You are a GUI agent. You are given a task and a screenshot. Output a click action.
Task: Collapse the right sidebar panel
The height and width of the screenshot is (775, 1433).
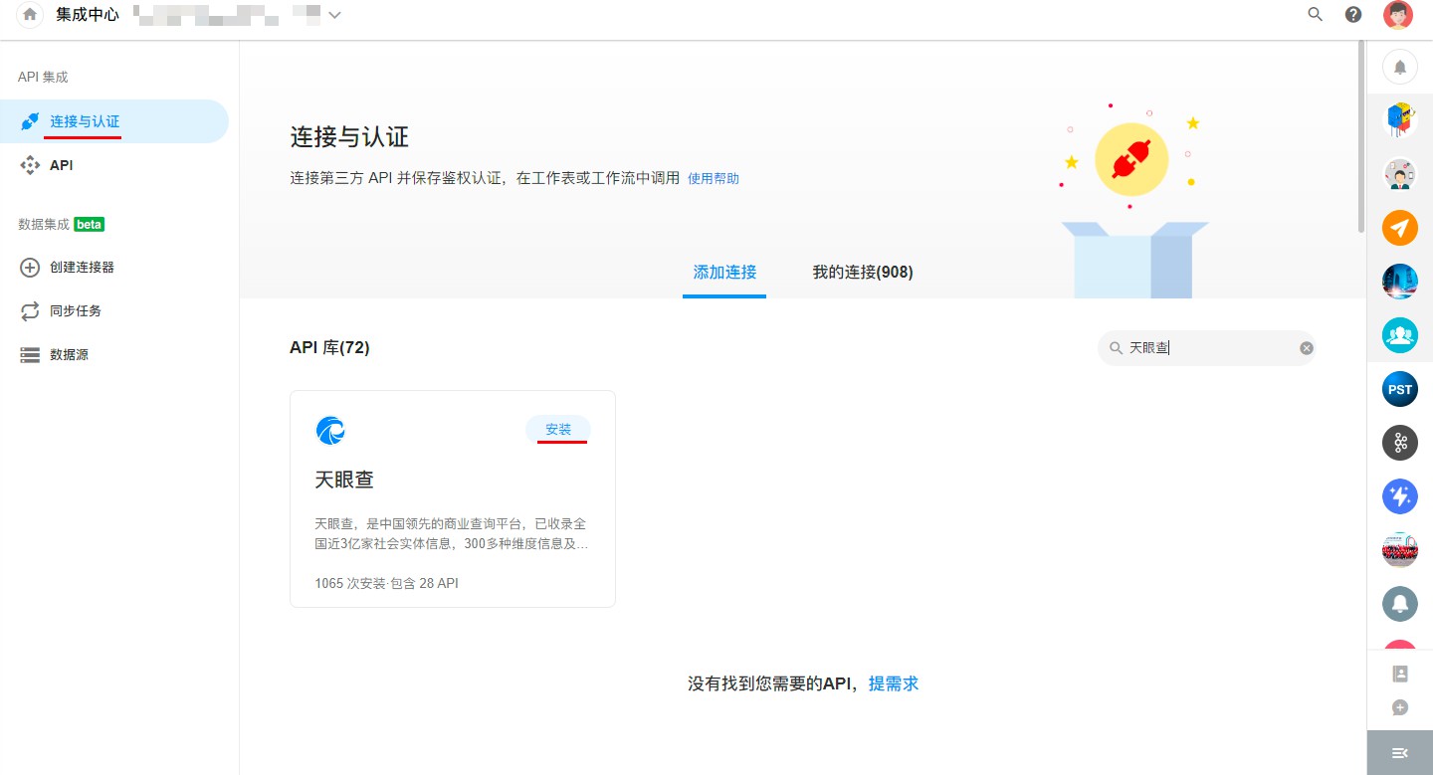coord(1400,753)
